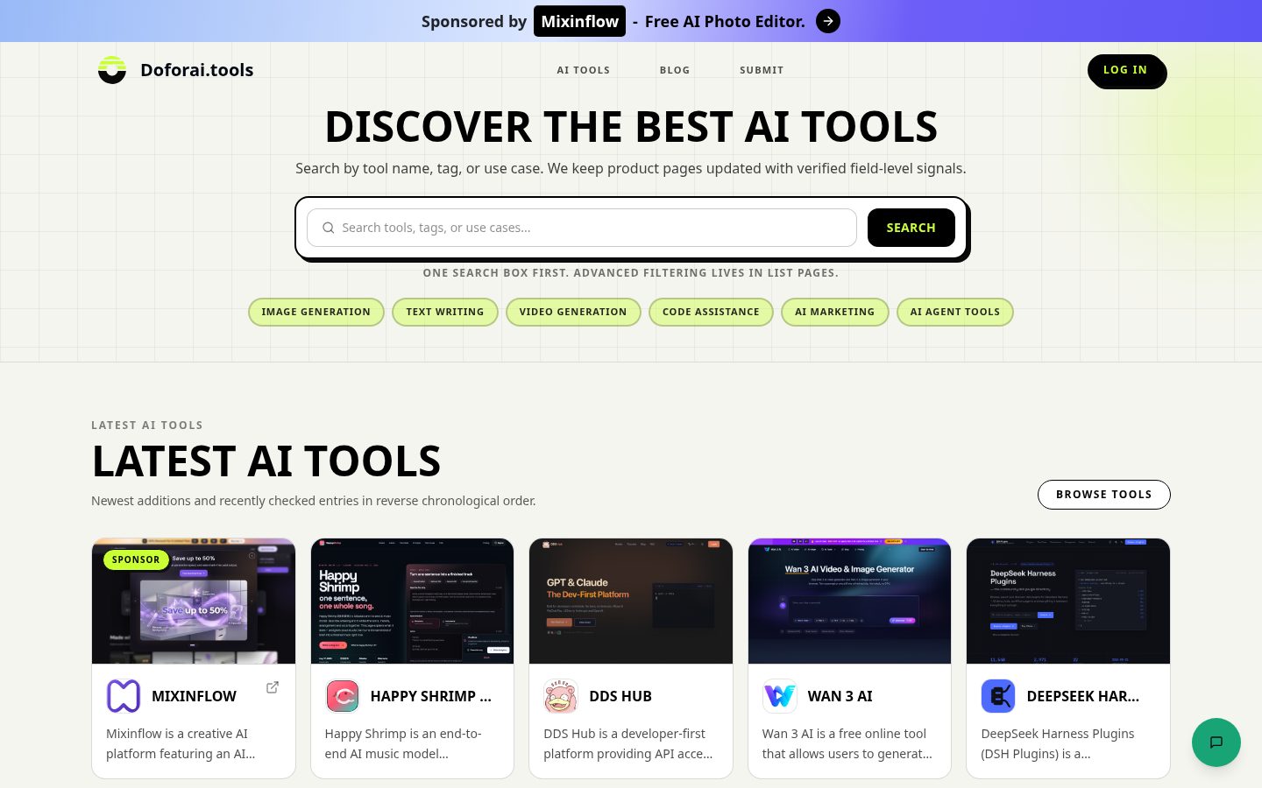Click the Happy Shrimp logo icon
This screenshot has width=1262, height=788.
(343, 696)
